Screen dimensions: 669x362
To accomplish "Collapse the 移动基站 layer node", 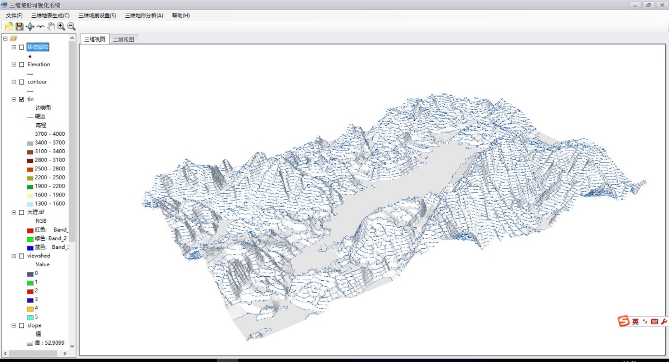I will tap(14, 47).
